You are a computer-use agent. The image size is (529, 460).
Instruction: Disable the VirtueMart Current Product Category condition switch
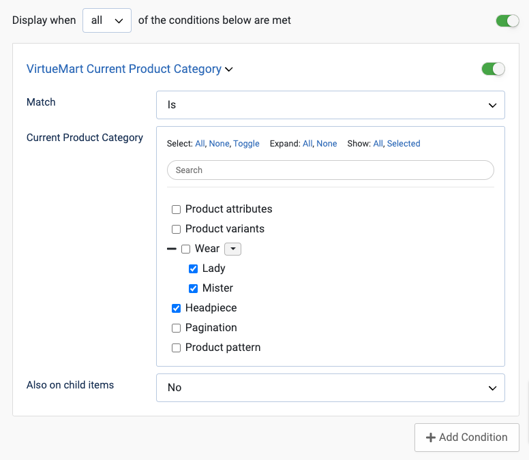(493, 69)
